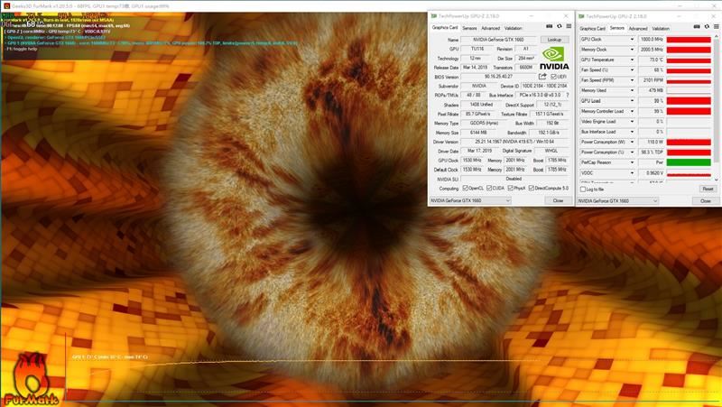The height and width of the screenshot is (407, 722).
Task: Toggle the CUDA checkbox
Action: (489, 188)
